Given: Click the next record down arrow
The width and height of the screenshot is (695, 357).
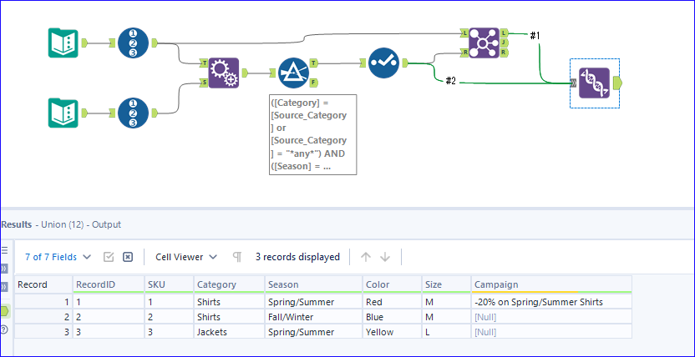Looking at the screenshot, I should [x=385, y=257].
